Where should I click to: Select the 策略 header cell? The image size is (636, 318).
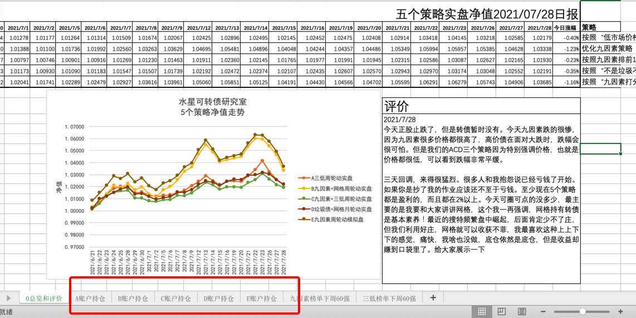click(x=601, y=28)
